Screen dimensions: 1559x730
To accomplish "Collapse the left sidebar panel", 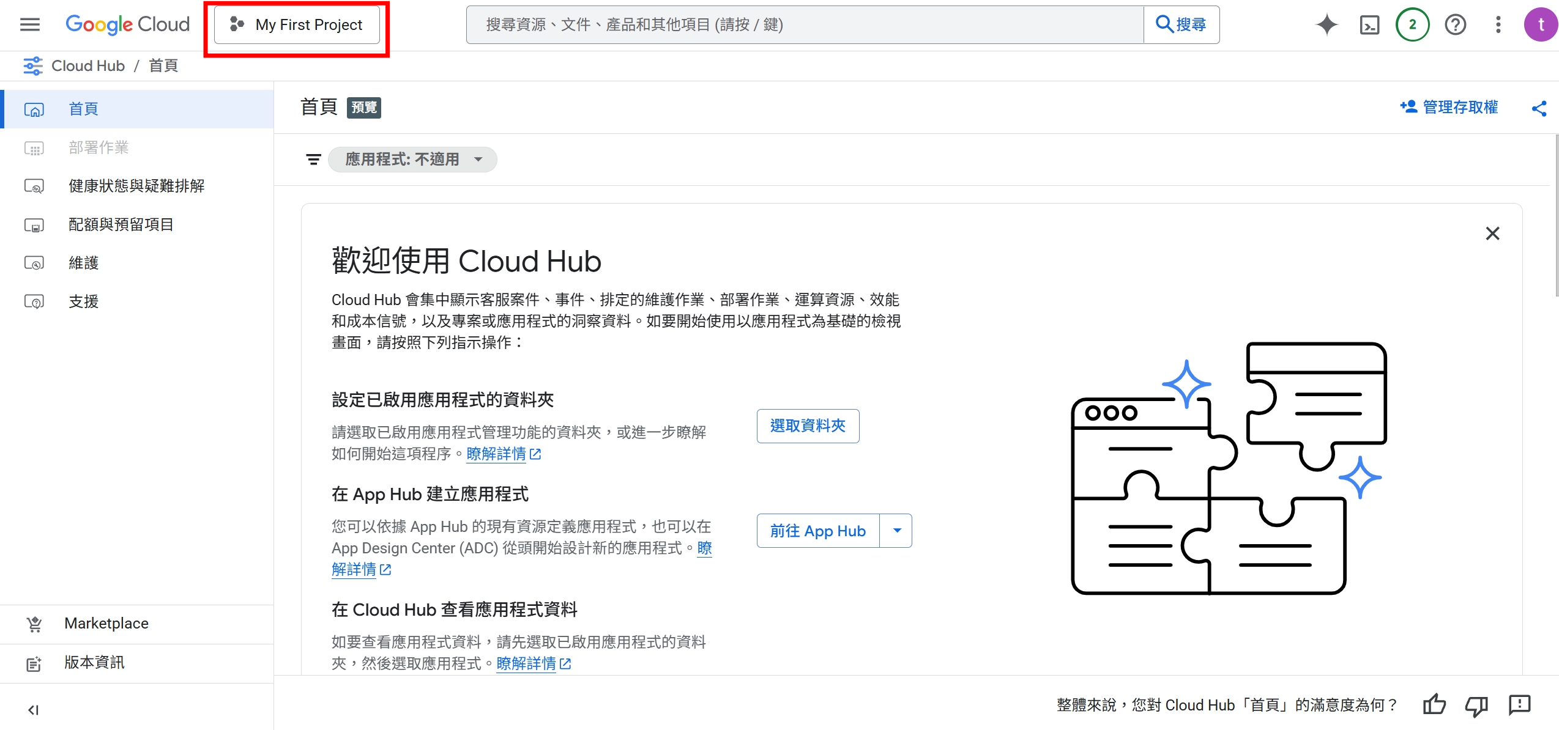I will coord(33,710).
